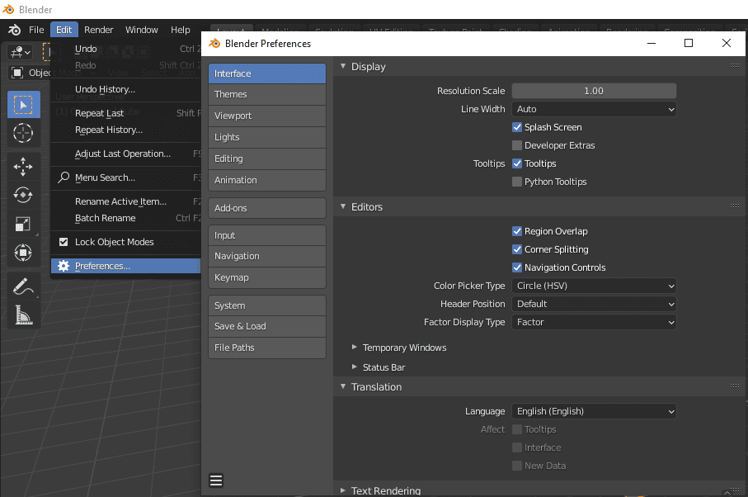Disable the Splash Screen option
Screen dimensions: 748x497
coord(517,127)
